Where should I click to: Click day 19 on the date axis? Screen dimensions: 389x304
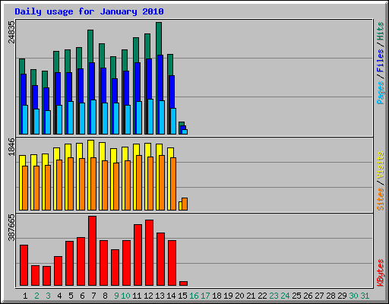tap(228, 296)
